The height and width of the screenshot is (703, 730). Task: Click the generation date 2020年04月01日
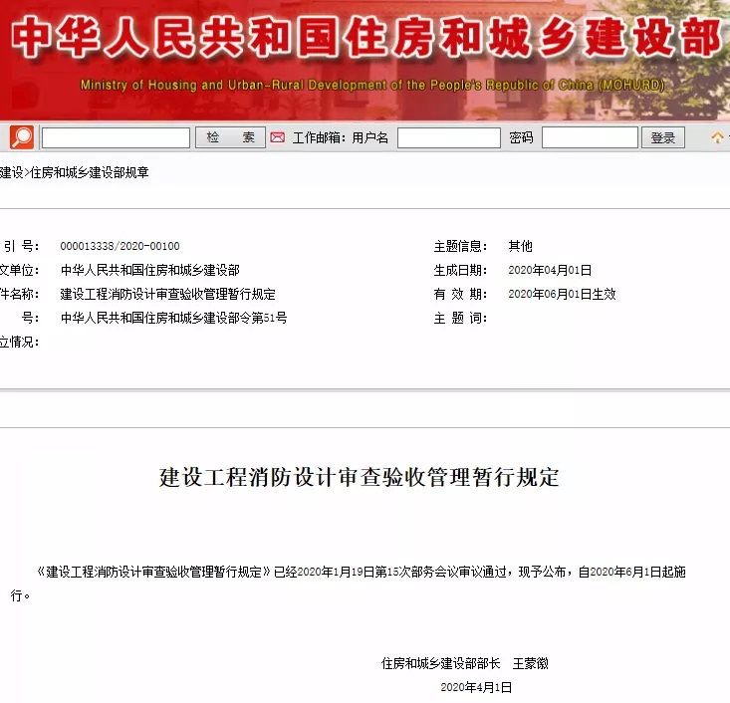point(550,270)
